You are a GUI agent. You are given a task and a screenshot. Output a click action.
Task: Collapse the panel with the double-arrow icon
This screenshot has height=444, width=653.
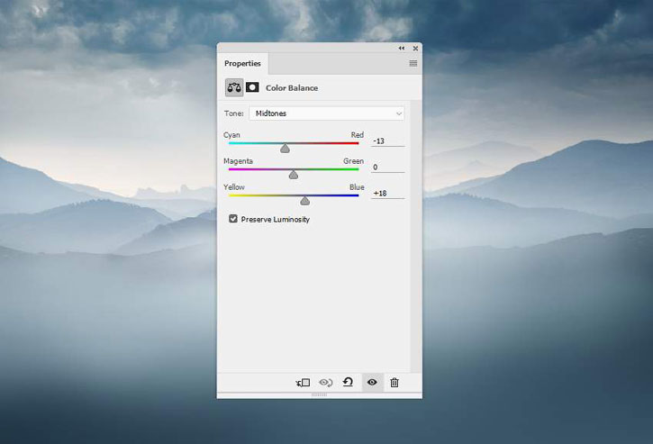pyautogui.click(x=402, y=49)
